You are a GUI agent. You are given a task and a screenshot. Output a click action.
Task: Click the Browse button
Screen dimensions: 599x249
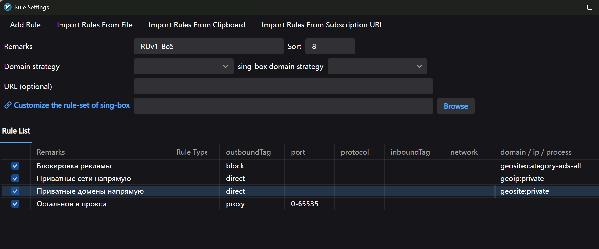456,106
